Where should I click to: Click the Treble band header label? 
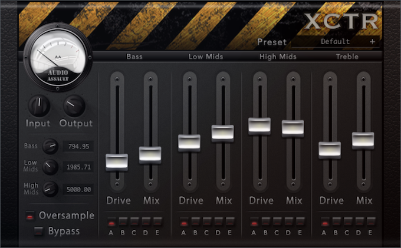pyautogui.click(x=347, y=57)
